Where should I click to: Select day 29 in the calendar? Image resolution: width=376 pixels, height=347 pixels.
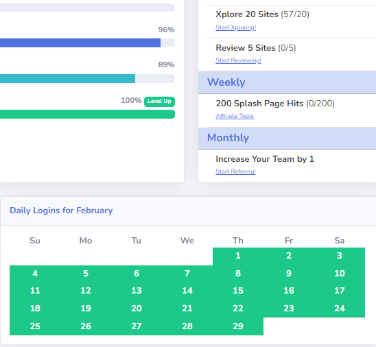pyautogui.click(x=238, y=326)
